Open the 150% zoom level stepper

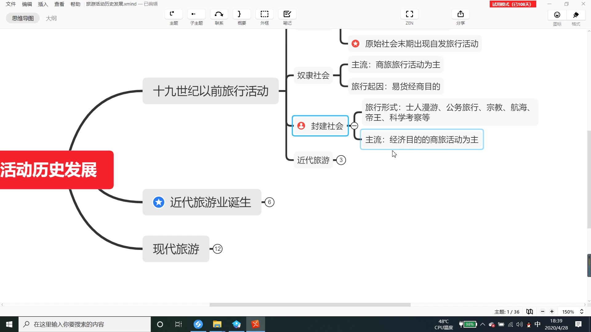coord(582,312)
